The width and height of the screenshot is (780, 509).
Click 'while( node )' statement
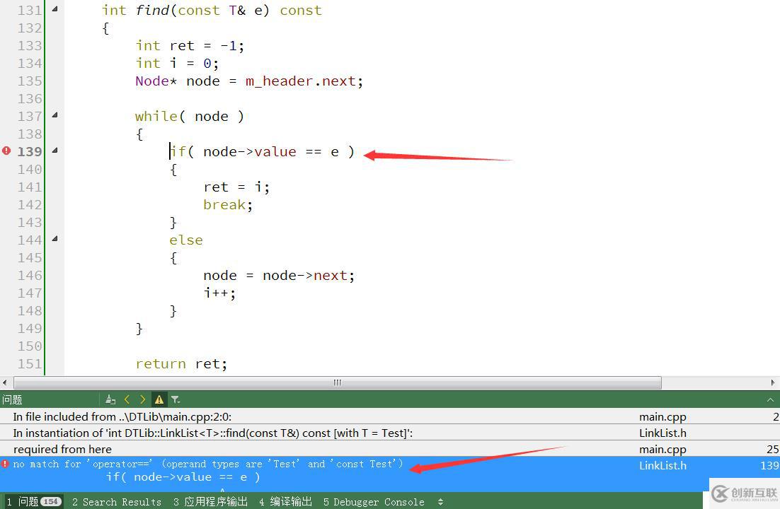coord(190,117)
